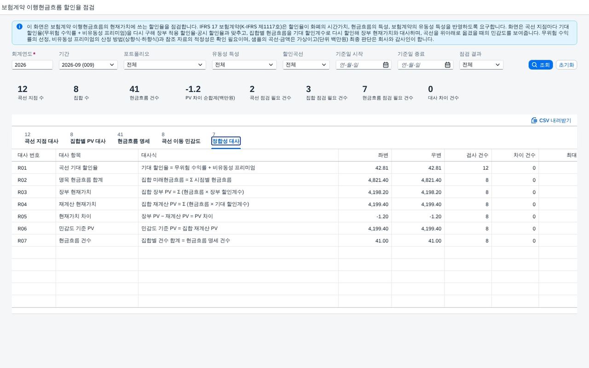Click the 대사 차이 건수 KPI
Screen dimensions: 589x368
point(443,93)
